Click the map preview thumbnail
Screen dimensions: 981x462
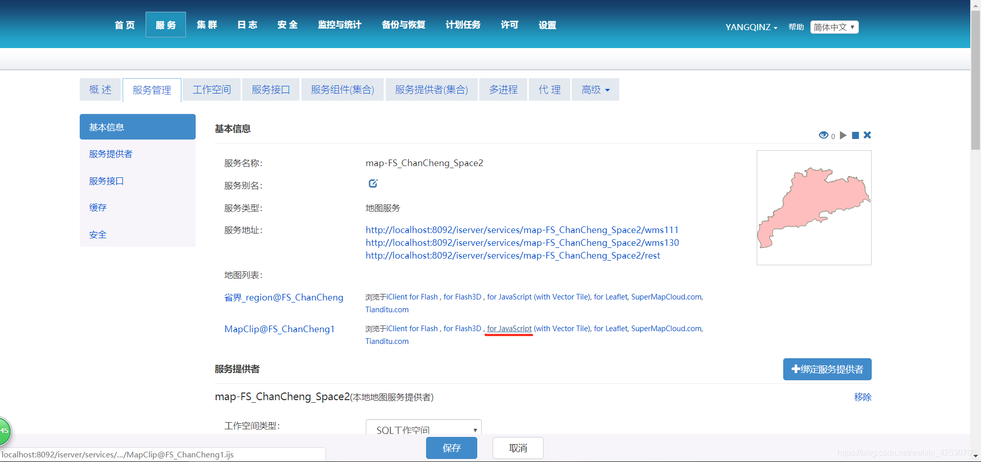tap(814, 207)
